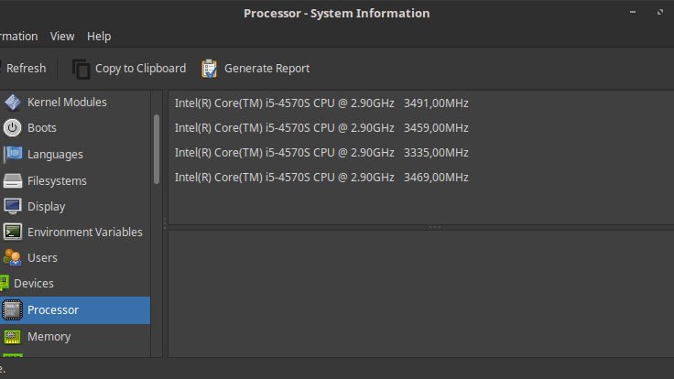Open the View menu
Viewport: 674px width, 379px height.
(62, 37)
